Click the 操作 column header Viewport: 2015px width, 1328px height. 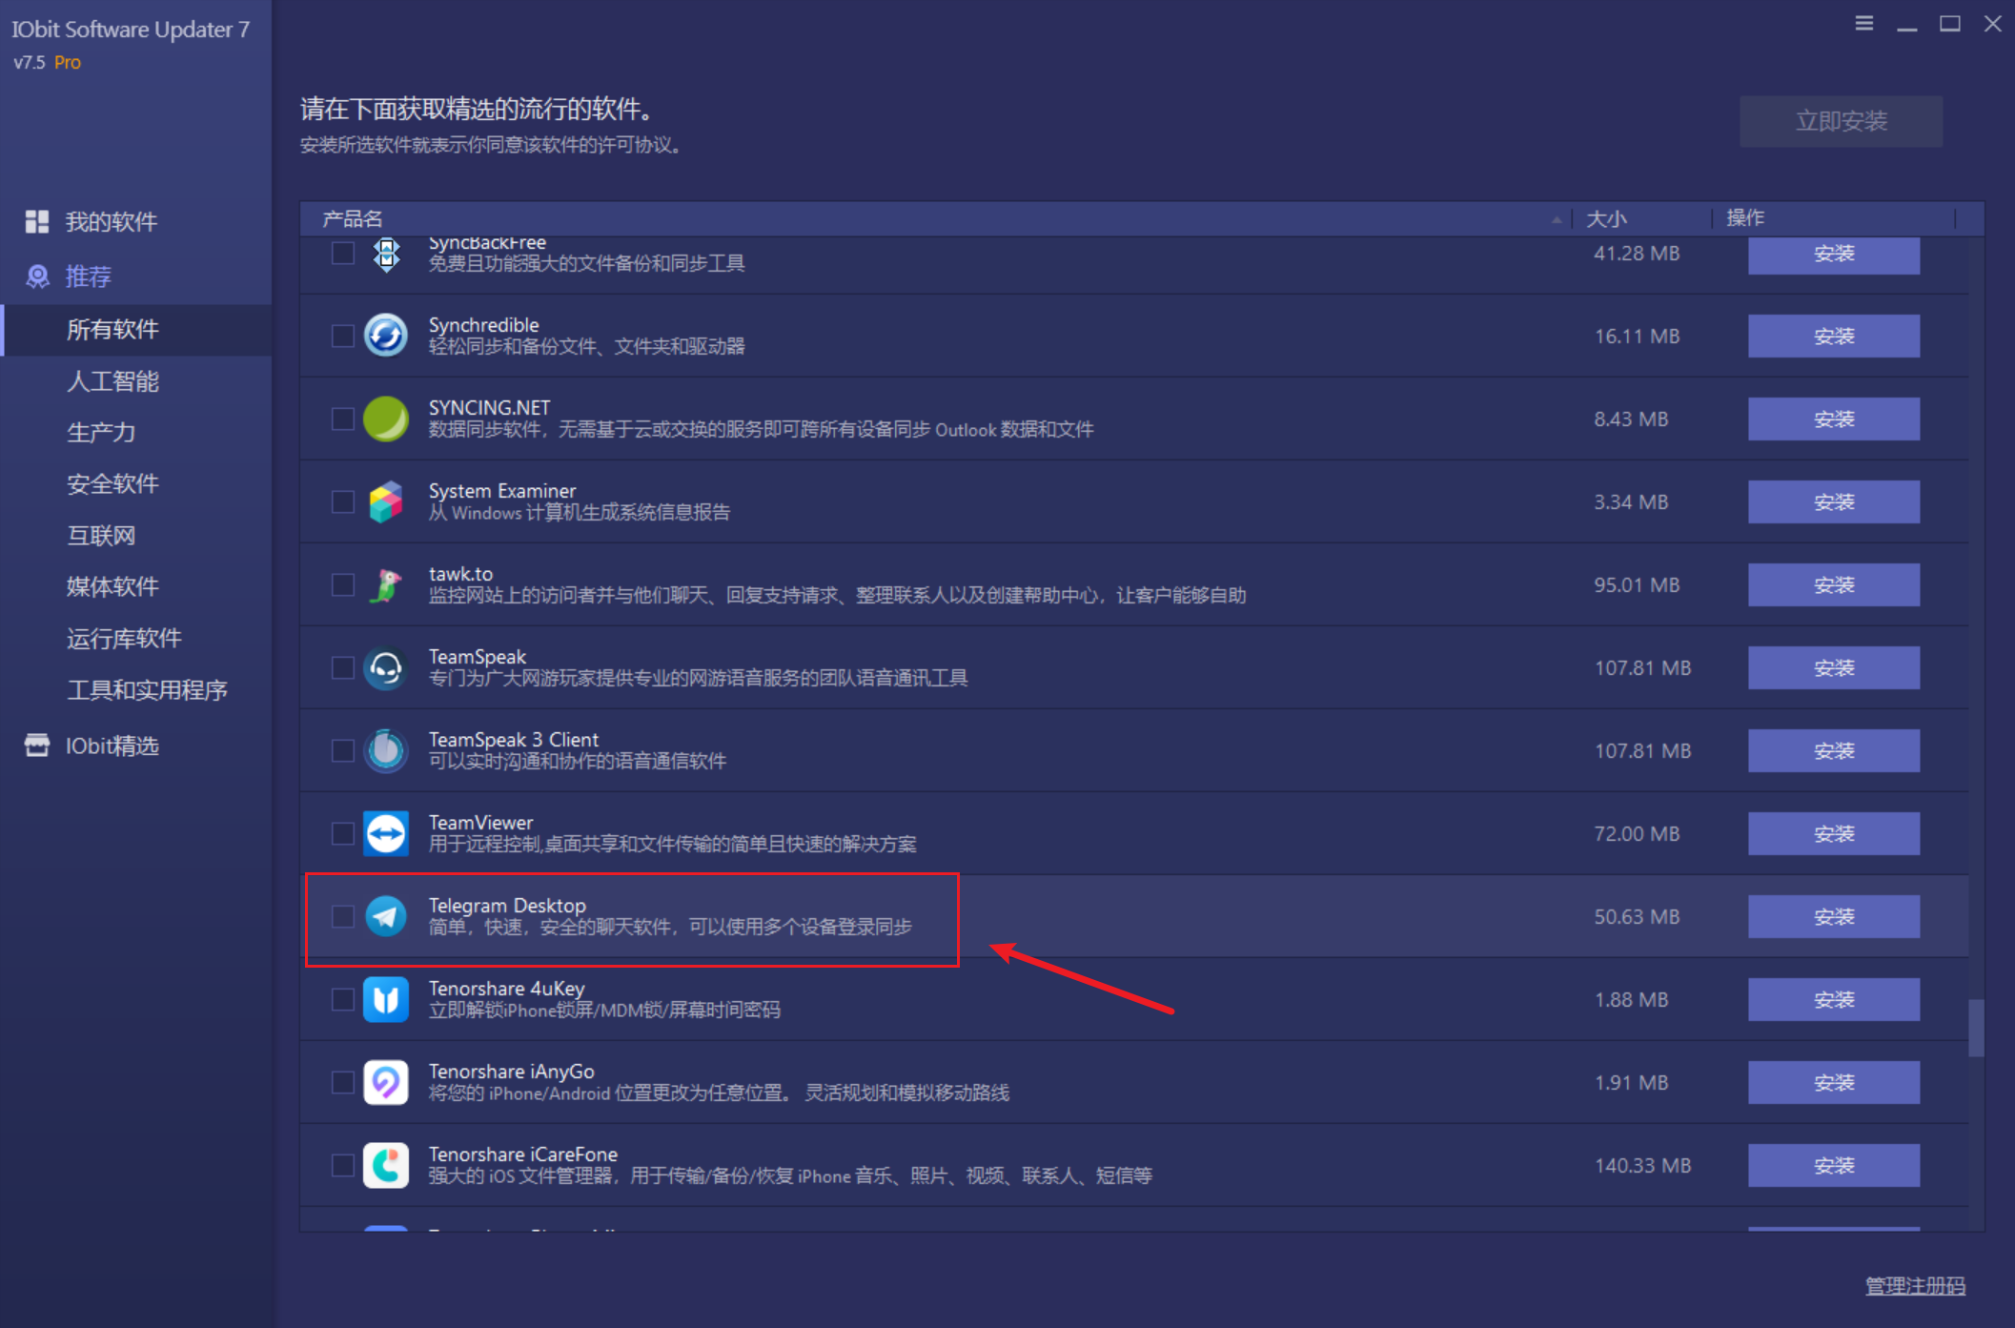(1834, 218)
